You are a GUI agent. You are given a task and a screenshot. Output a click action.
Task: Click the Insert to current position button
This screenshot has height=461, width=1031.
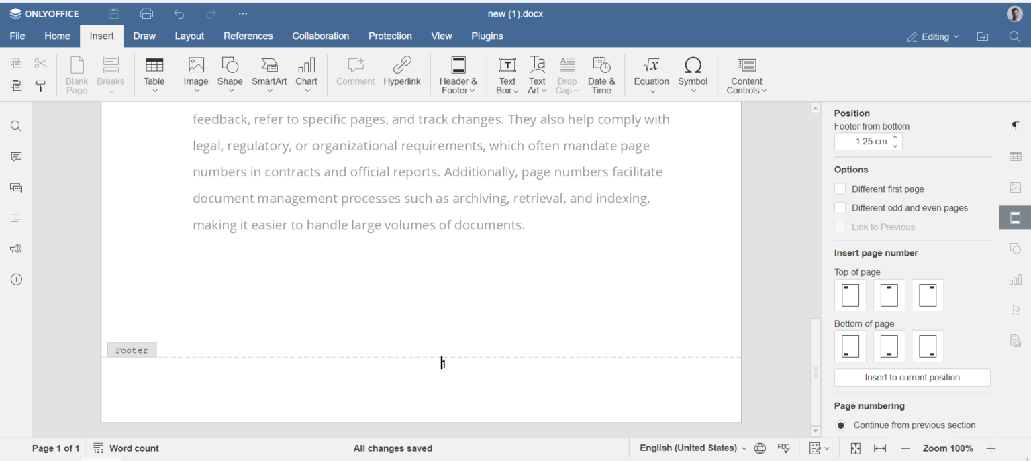pos(912,377)
